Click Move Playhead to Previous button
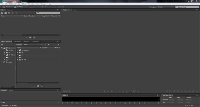The height and width of the screenshot is (107, 200). 115,91
